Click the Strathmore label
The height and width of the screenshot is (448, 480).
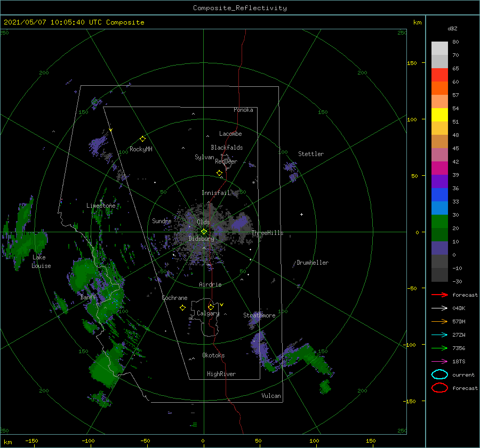(259, 315)
